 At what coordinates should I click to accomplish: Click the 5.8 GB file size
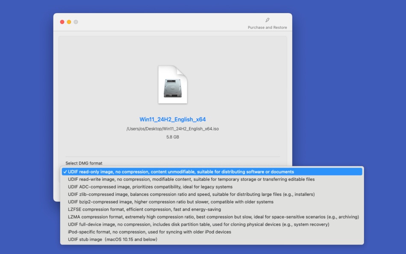(173, 137)
